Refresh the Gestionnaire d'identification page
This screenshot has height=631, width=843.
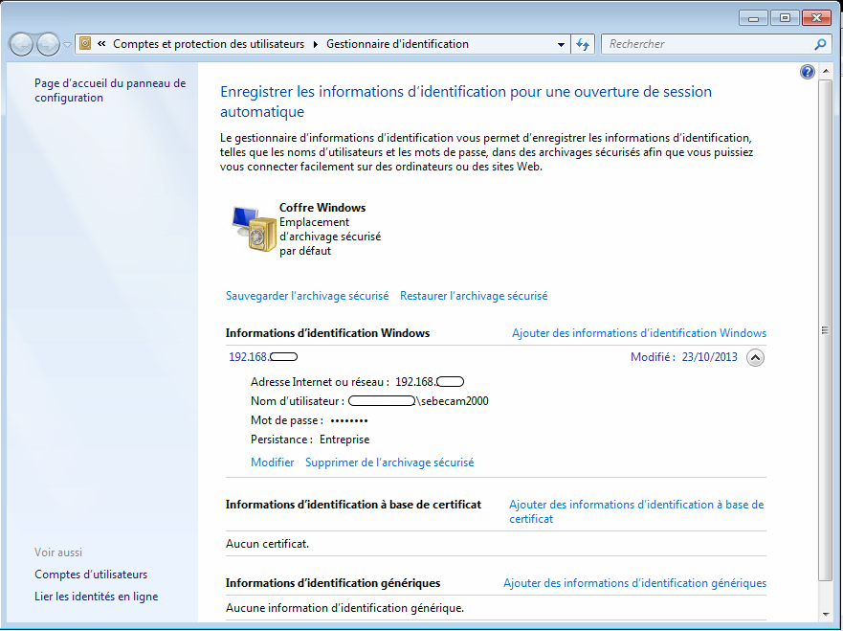pyautogui.click(x=583, y=44)
